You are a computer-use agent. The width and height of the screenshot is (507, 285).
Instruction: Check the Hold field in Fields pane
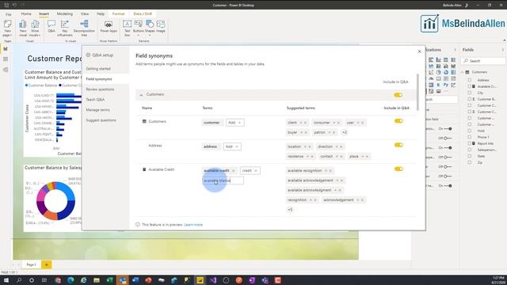click(x=470, y=131)
